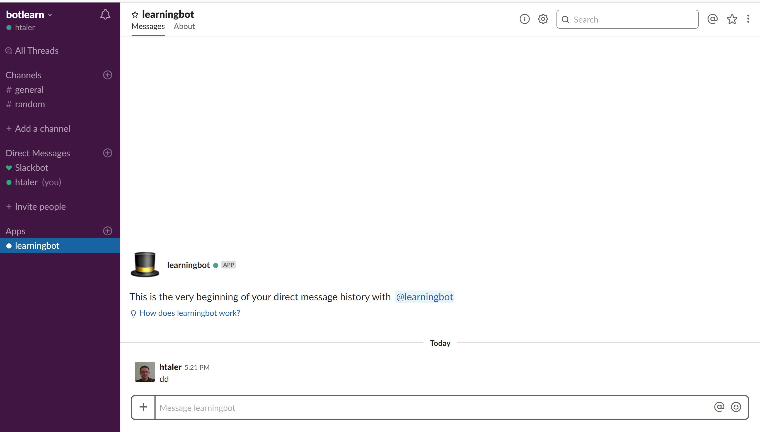760x432 pixels.
Task: Click the plus icon next to Channels
Action: pyautogui.click(x=108, y=75)
